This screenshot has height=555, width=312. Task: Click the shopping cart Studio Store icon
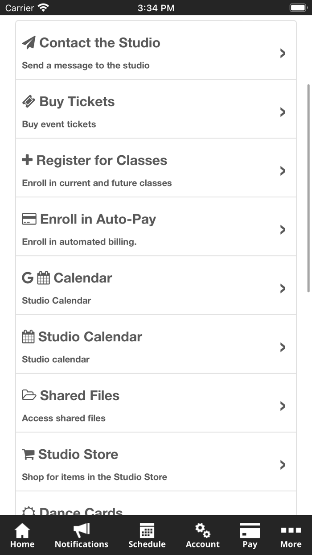point(28,454)
